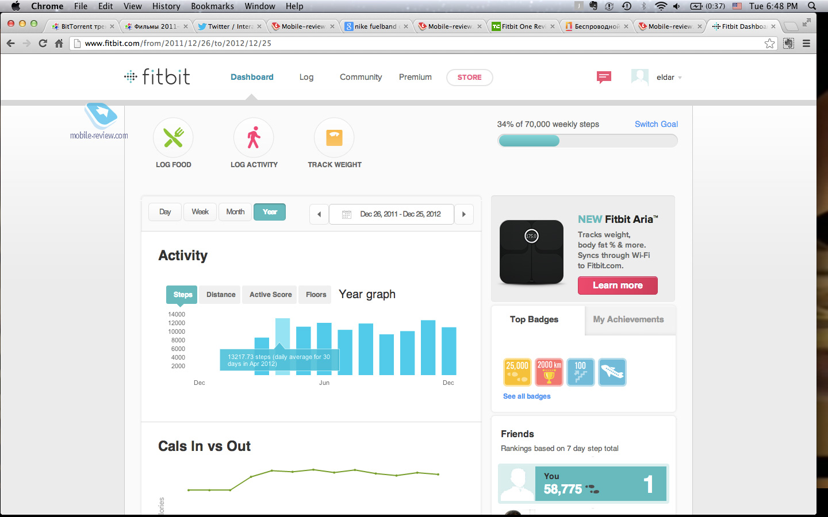Switch to the Fitbit One Review browser tab
This screenshot has height=517, width=828.
click(x=523, y=26)
